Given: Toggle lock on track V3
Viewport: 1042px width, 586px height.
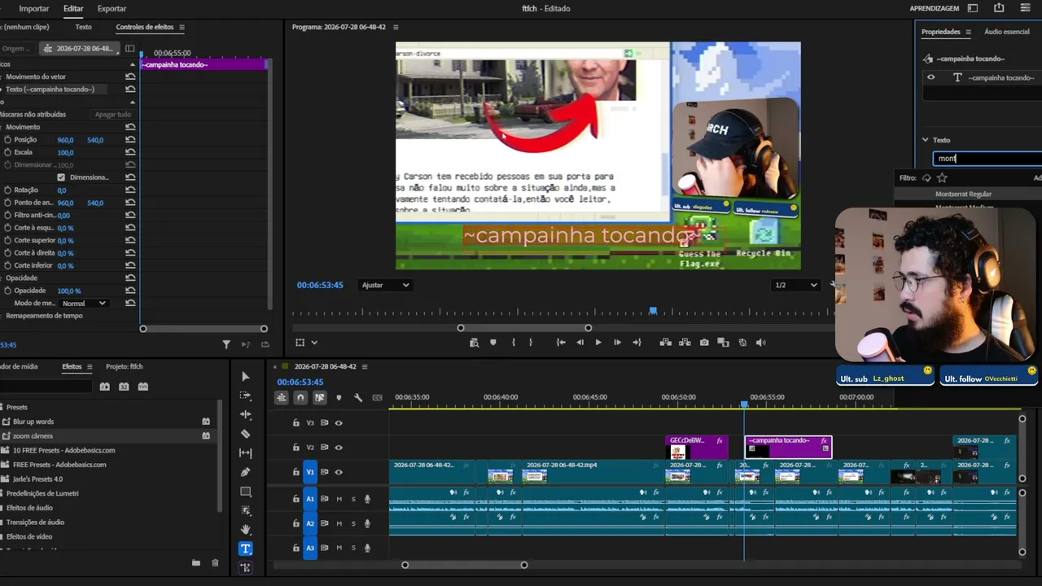Looking at the screenshot, I should [x=296, y=423].
